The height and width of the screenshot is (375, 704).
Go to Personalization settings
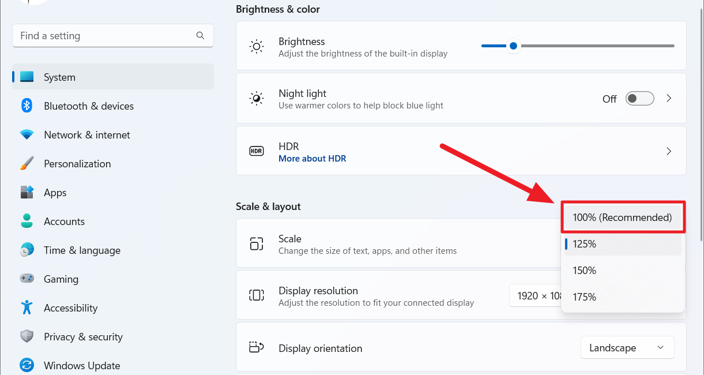tap(113, 163)
